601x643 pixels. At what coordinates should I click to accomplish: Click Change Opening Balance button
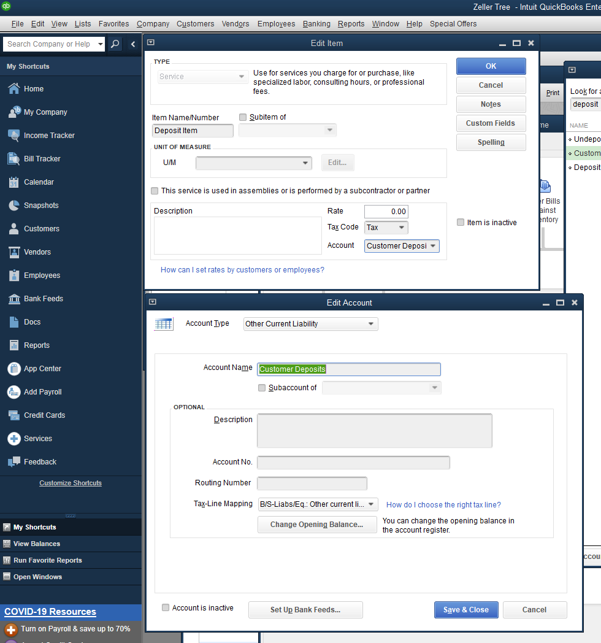click(317, 525)
